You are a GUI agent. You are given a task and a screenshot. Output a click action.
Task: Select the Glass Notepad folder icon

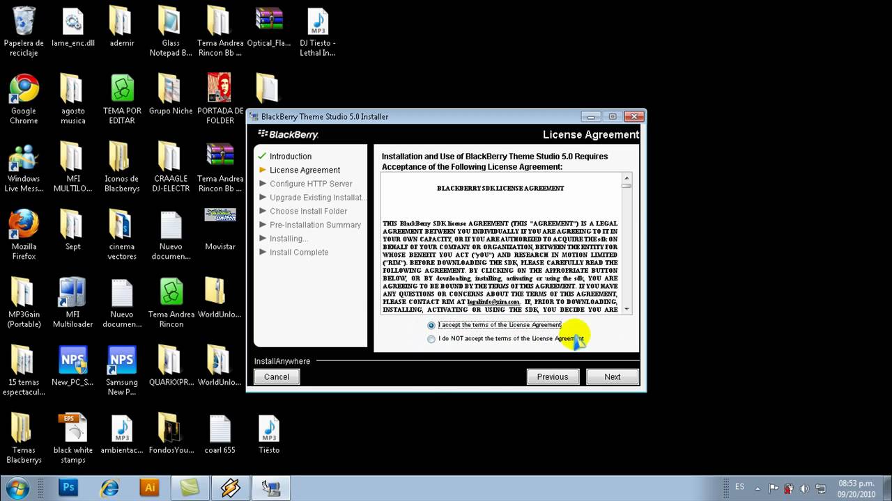(171, 31)
